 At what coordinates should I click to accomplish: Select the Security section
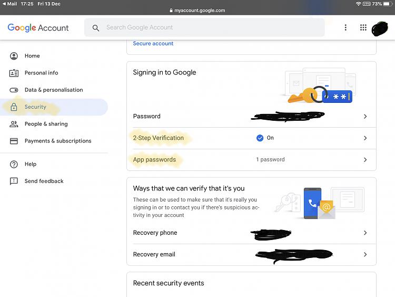point(54,107)
